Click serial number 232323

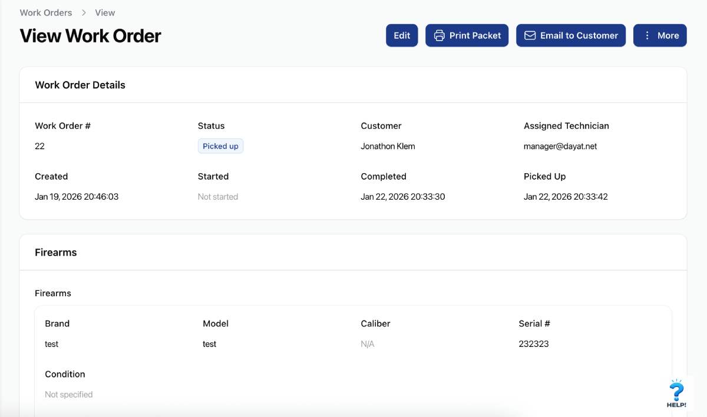[x=534, y=343]
